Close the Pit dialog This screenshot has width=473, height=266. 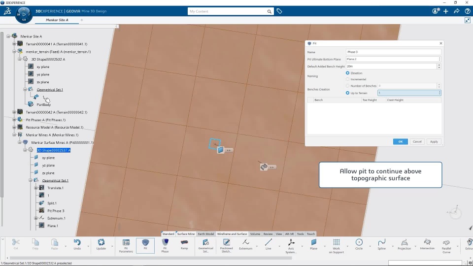(440, 43)
